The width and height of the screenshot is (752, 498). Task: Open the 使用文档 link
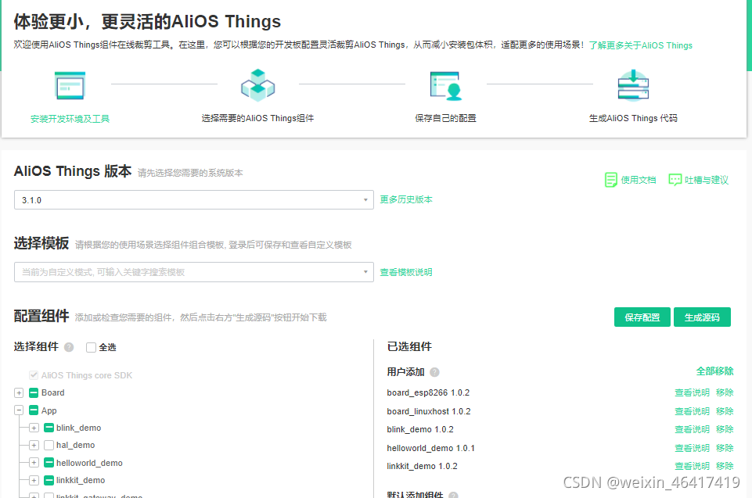pos(639,180)
